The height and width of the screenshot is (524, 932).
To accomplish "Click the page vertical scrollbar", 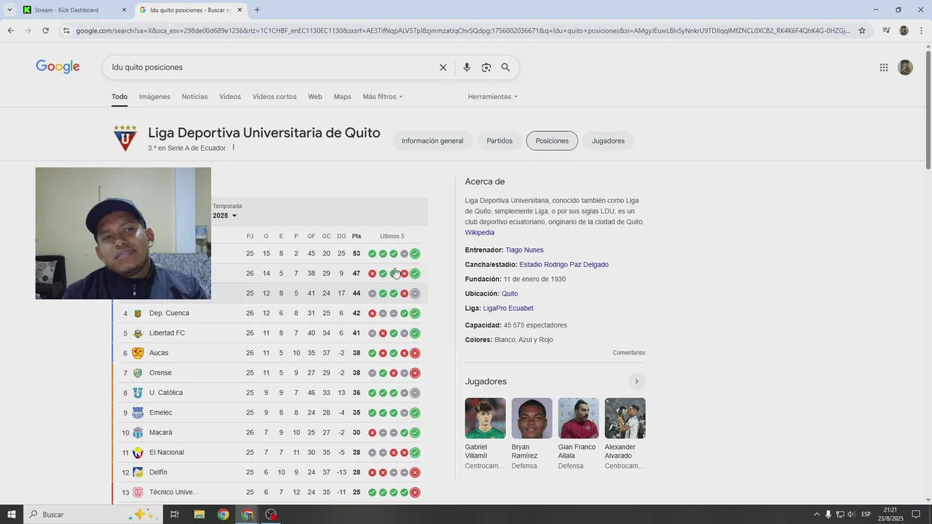I will [x=928, y=109].
